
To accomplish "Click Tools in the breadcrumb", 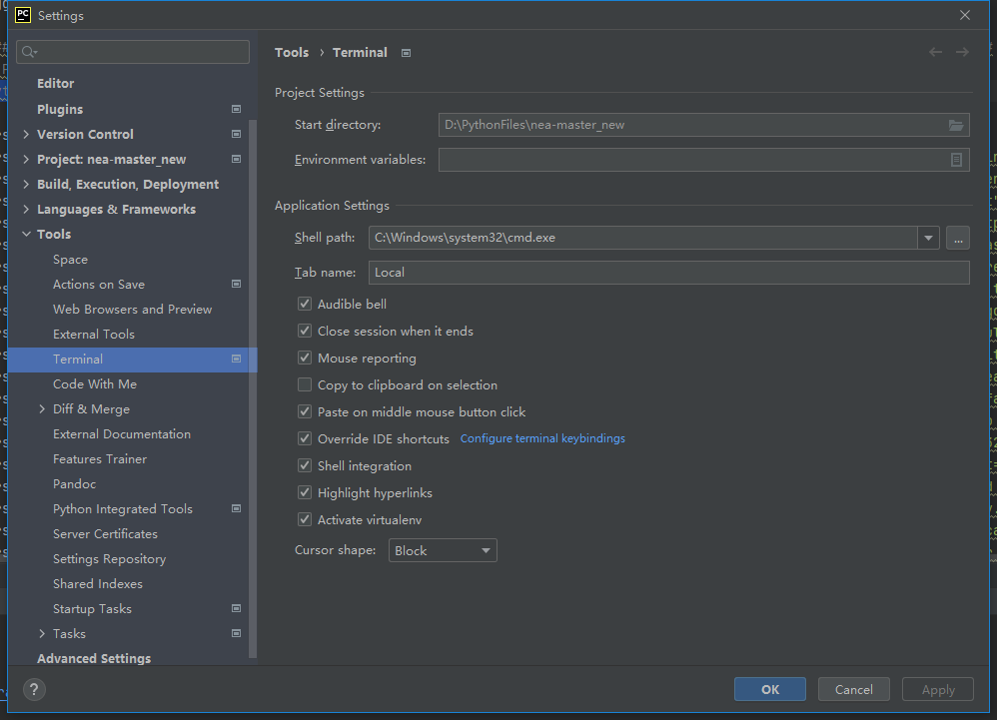I will [x=292, y=53].
